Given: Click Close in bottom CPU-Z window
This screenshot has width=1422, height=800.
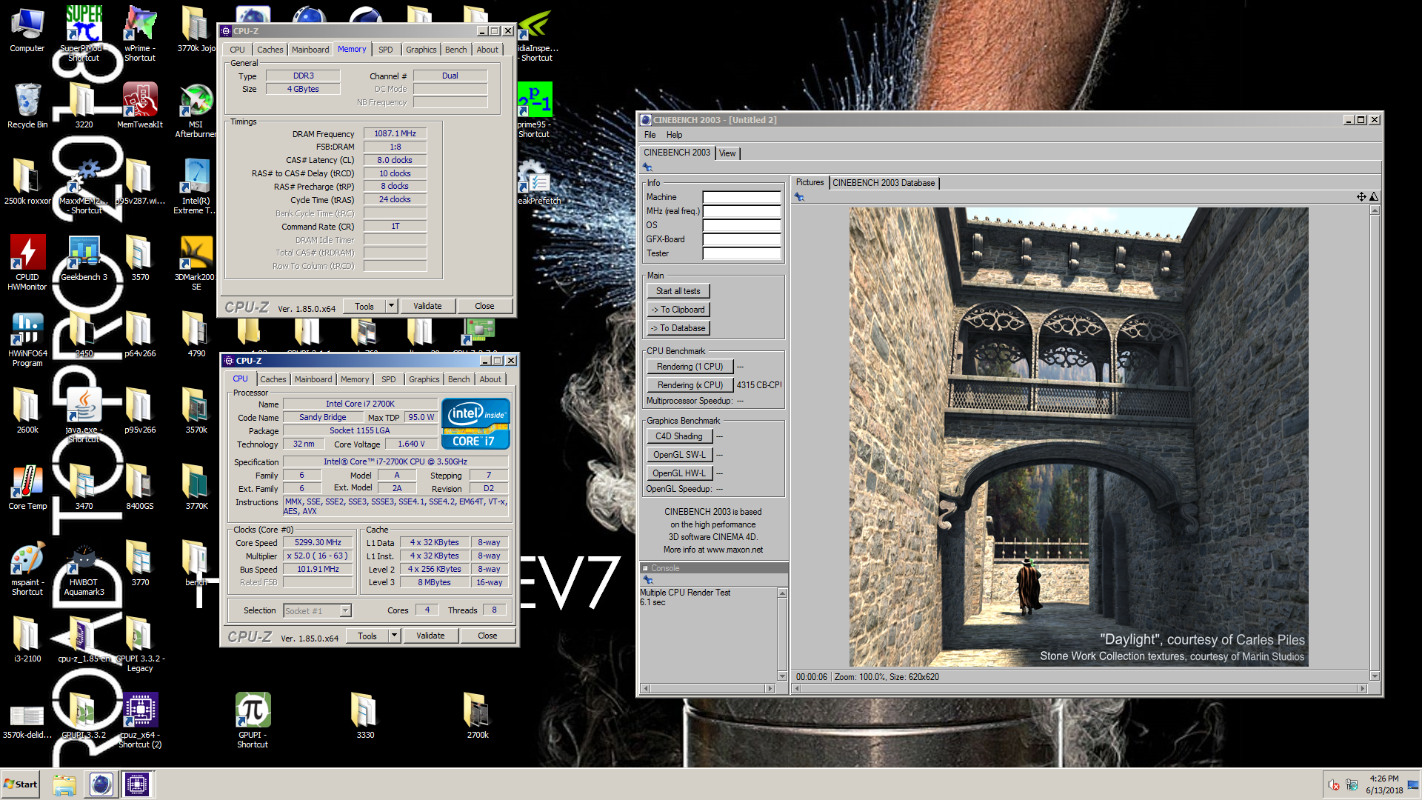Looking at the screenshot, I should (487, 636).
